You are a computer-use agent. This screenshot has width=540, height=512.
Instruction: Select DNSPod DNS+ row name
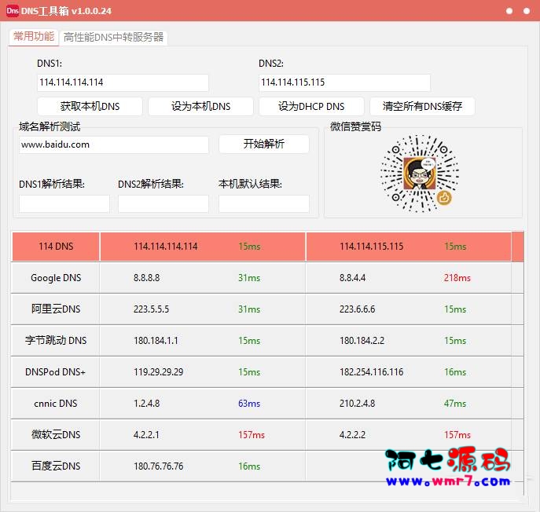click(55, 372)
